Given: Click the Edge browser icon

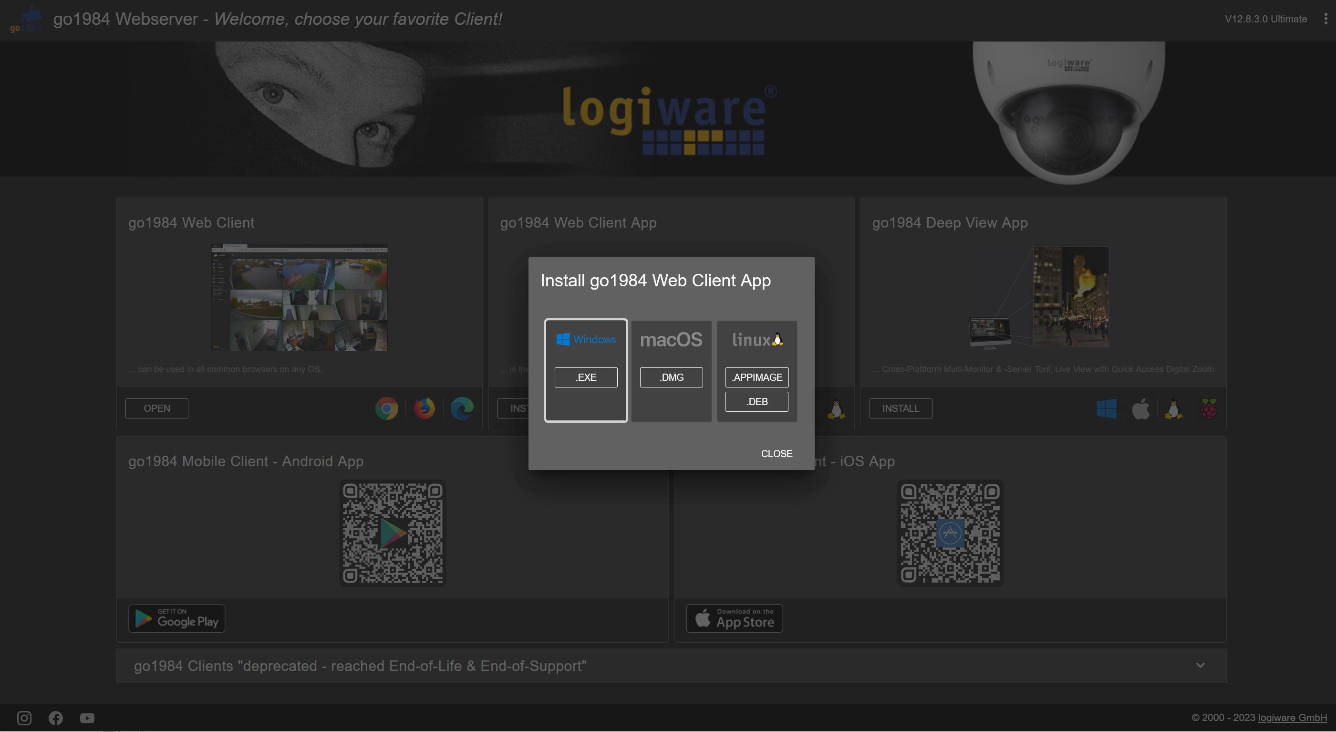Looking at the screenshot, I should [462, 408].
